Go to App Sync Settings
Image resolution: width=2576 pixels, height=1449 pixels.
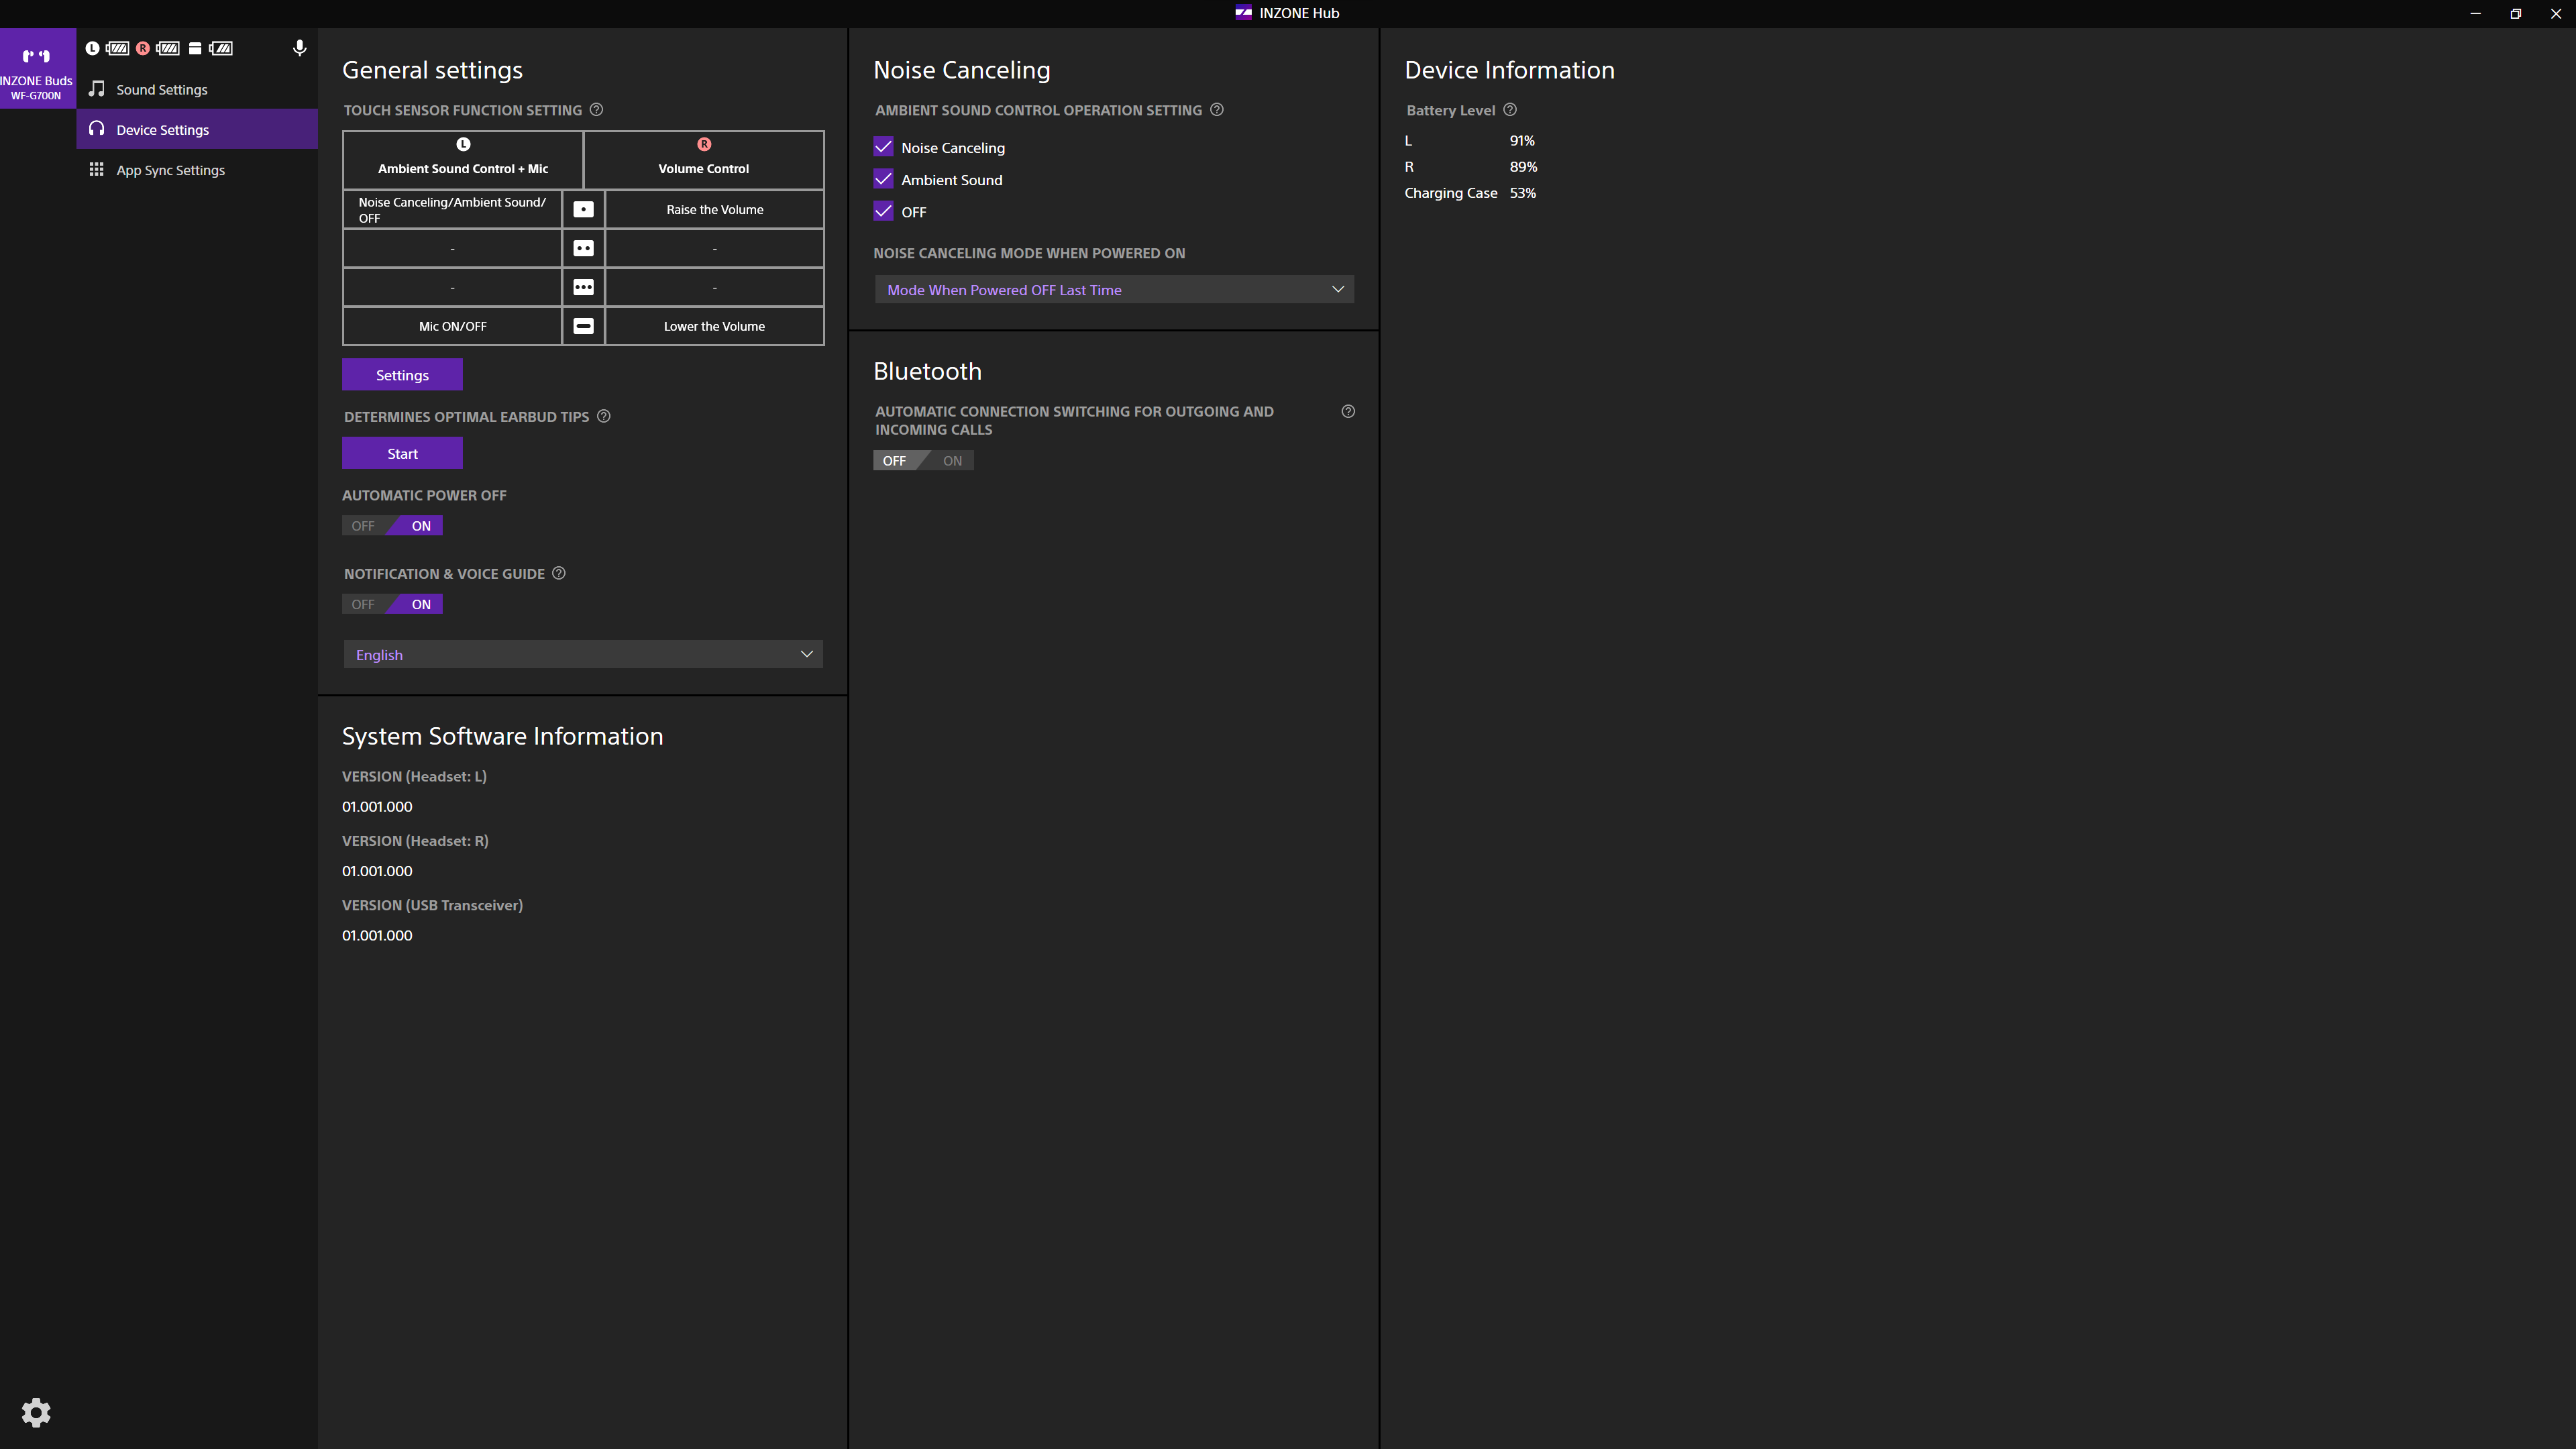pos(170,170)
